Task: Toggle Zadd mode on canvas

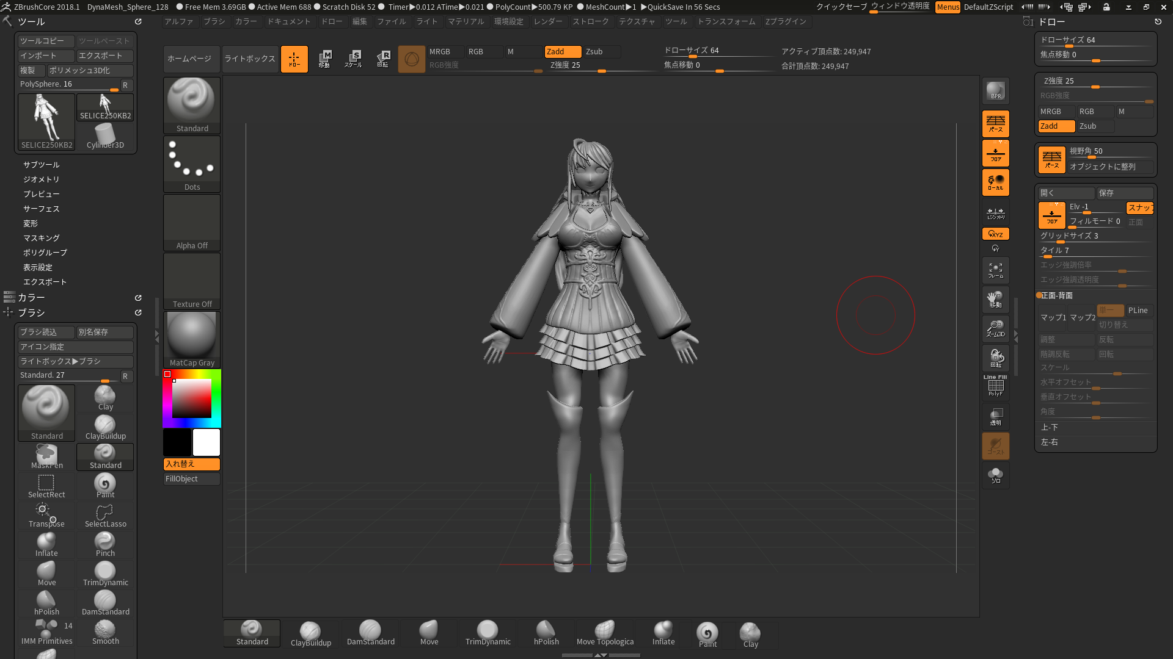Action: [561, 51]
